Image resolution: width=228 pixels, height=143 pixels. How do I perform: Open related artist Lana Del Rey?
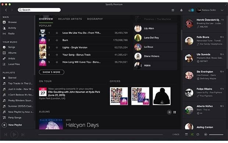(155, 38)
